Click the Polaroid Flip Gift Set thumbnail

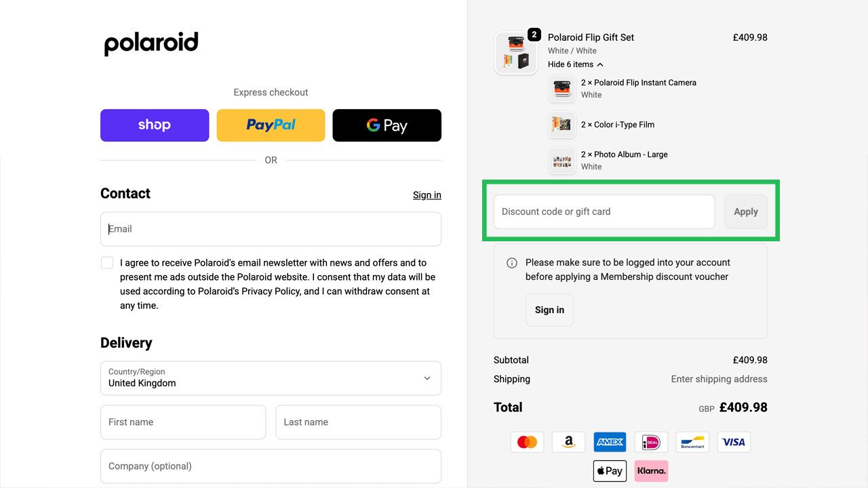515,53
